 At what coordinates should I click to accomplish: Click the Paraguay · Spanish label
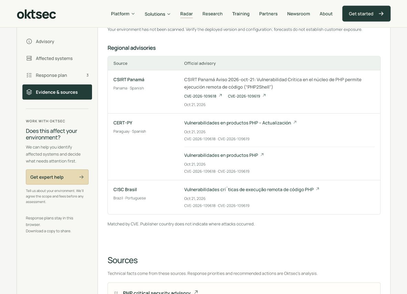pyautogui.click(x=130, y=131)
